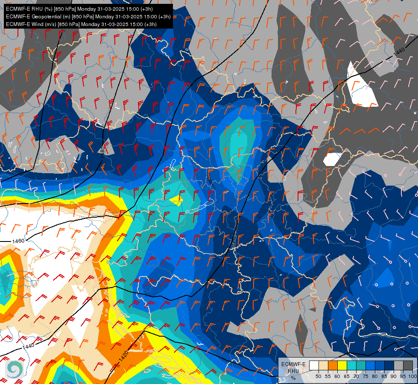Click the '%' unit label in legend

point(293,378)
